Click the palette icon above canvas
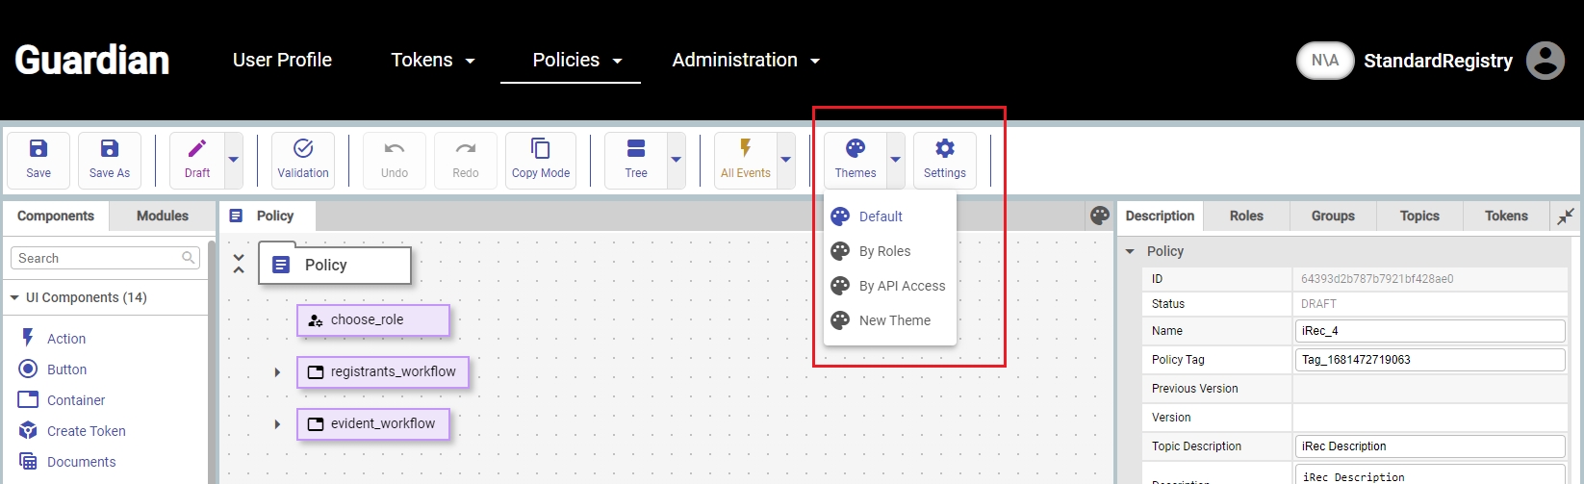 click(1100, 216)
